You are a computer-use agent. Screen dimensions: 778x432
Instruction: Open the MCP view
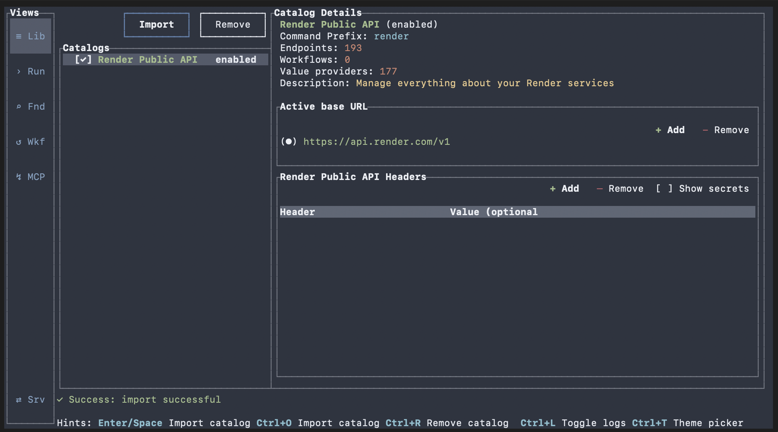31,177
